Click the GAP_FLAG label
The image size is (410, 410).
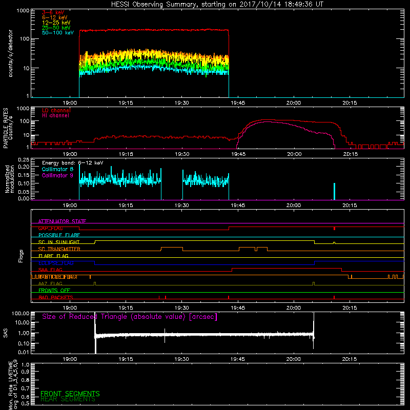(x=50, y=228)
